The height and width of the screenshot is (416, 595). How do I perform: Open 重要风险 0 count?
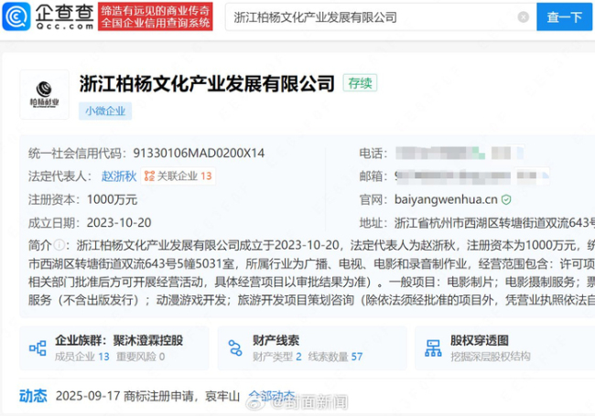coord(140,357)
